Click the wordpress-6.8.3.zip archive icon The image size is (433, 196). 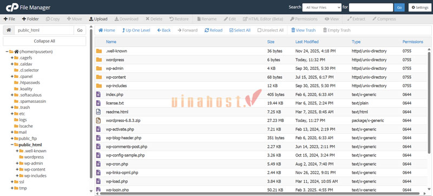pos(99,120)
